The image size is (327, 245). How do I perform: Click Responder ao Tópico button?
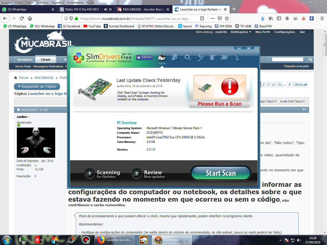pos(37,87)
